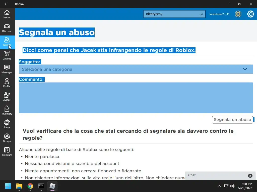Show hidden tray icons chevron
The height and width of the screenshot is (192, 257).
tap(219, 186)
